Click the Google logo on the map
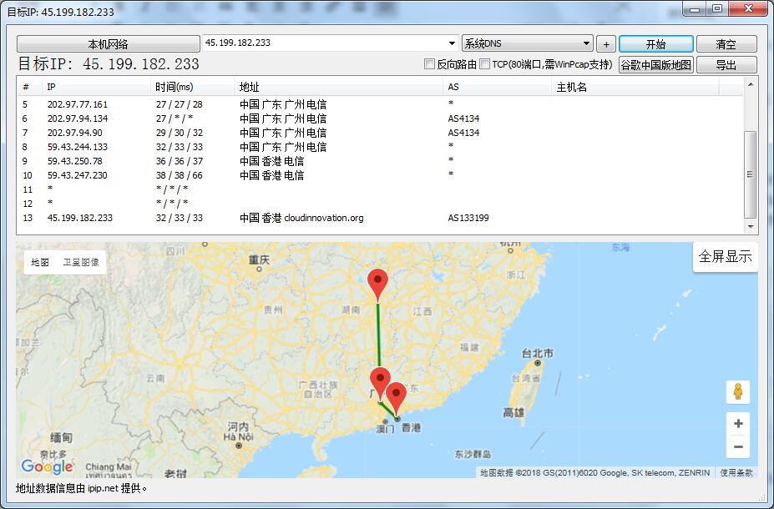Image resolution: width=774 pixels, height=509 pixels. [48, 466]
